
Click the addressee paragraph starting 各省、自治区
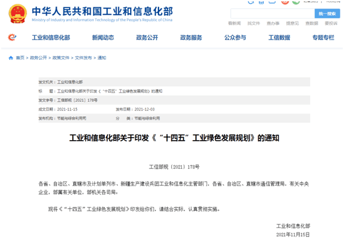[x=174, y=188]
